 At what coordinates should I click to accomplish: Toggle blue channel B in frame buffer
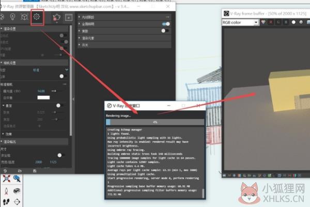[286, 22]
